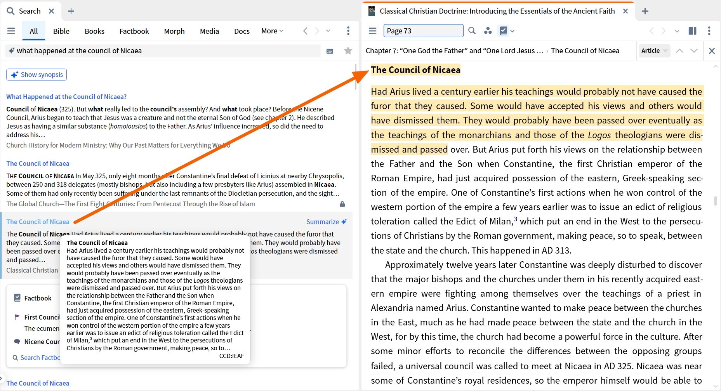Go to next article with down arrow
Viewport: 721px width, 391px height.
[x=694, y=50]
